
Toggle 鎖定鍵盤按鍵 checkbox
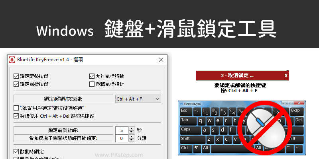pyautogui.click(x=16, y=76)
